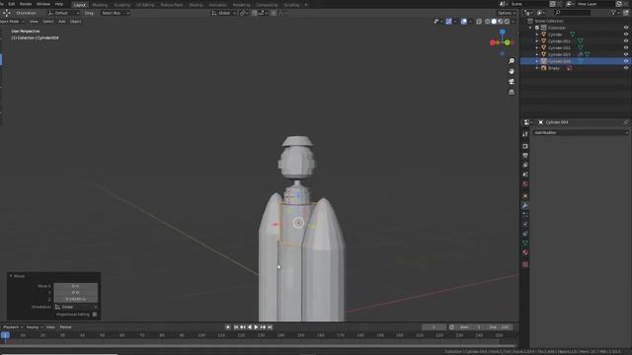Screen dimensions: 632x355
Task: Open the outliner filter funnel icon
Action: click(614, 13)
